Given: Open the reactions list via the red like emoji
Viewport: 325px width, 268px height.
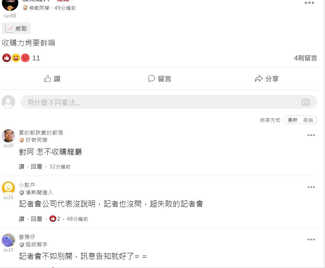Looking at the screenshot, I should 7,58.
